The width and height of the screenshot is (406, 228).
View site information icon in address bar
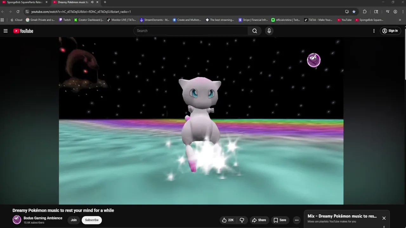(x=27, y=12)
